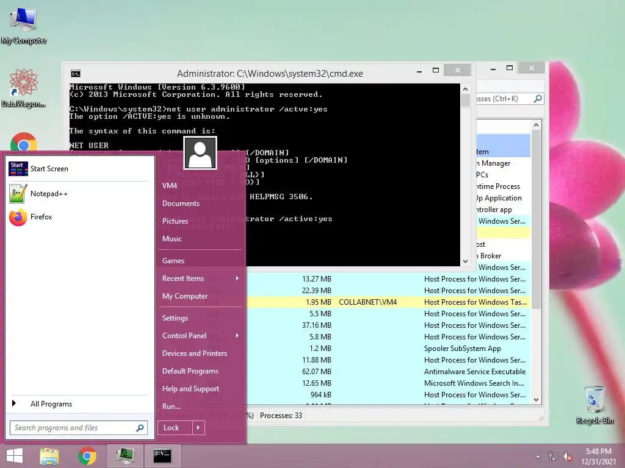Maximize the process monitor window
The image size is (625, 468).
[x=510, y=68]
